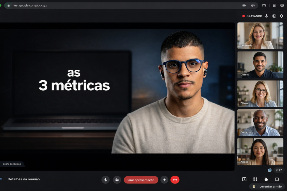The width and height of the screenshot is (287, 191).
Task: Expand the Detalhes da reunião panel
Action: tap(24, 179)
